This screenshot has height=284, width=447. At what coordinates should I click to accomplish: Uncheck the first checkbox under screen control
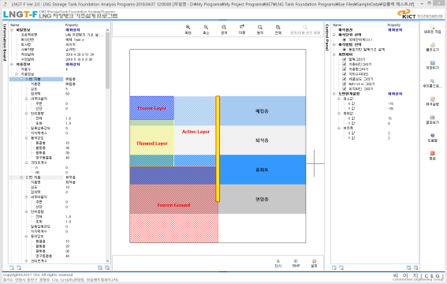click(344, 59)
